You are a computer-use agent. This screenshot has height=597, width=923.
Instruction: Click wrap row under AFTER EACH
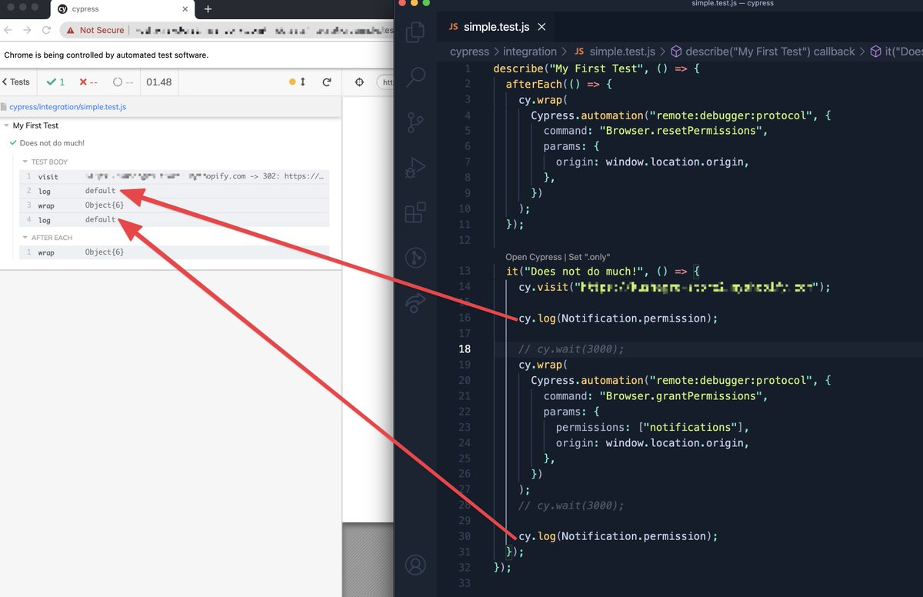(x=175, y=252)
